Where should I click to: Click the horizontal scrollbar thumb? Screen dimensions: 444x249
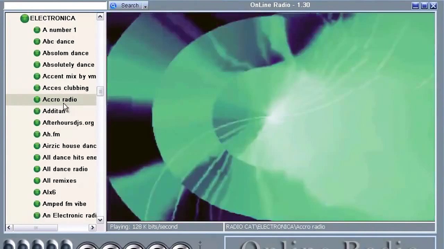click(35, 228)
